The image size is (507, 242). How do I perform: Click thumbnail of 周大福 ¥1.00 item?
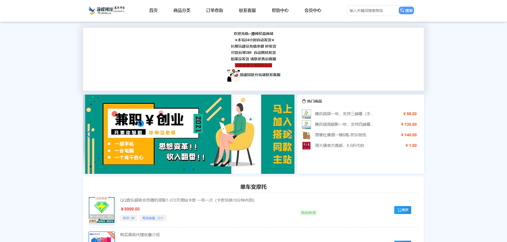click(x=306, y=146)
